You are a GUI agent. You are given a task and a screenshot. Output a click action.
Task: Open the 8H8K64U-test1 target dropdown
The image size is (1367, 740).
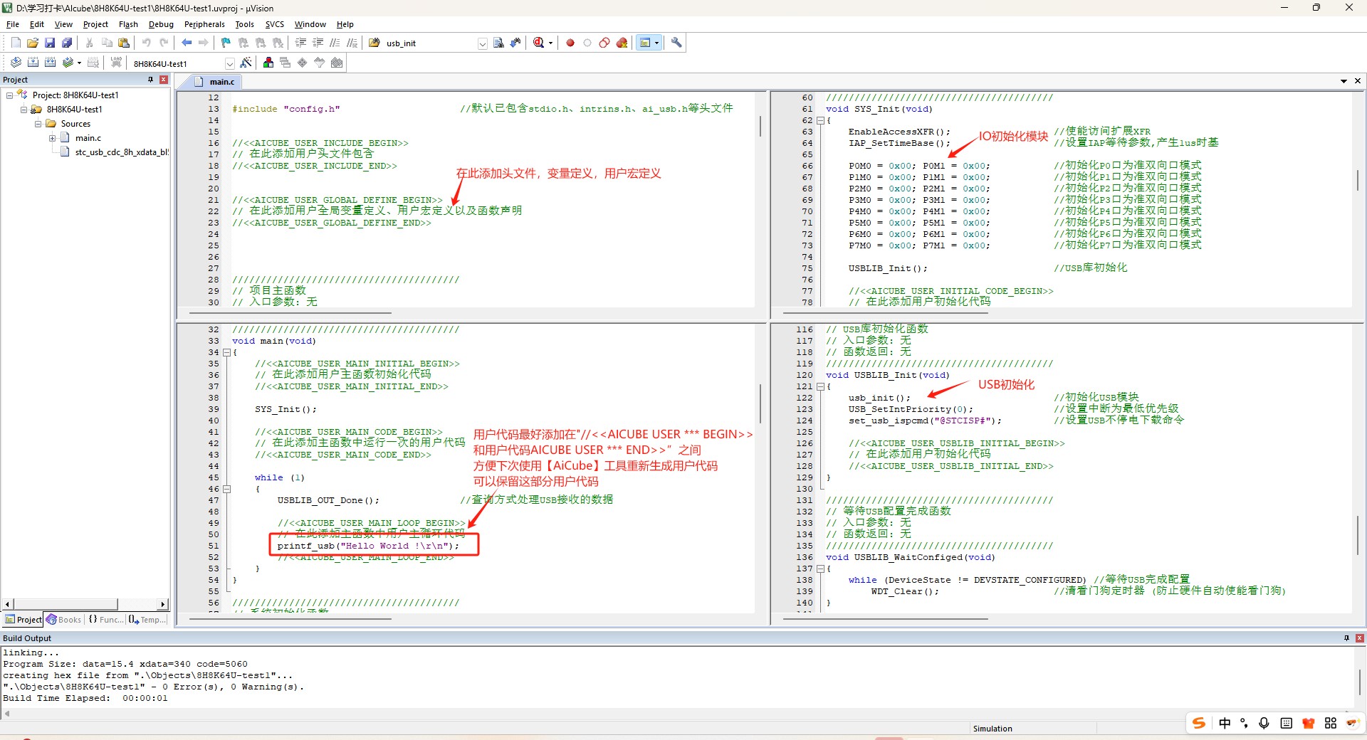point(229,63)
